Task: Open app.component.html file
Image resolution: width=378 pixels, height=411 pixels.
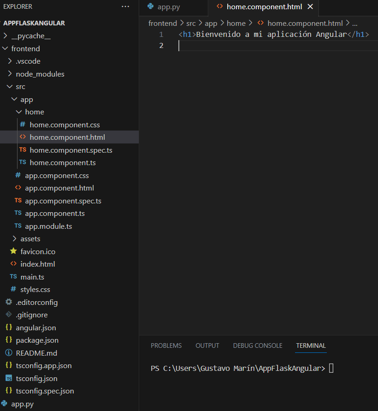Action: [x=59, y=188]
